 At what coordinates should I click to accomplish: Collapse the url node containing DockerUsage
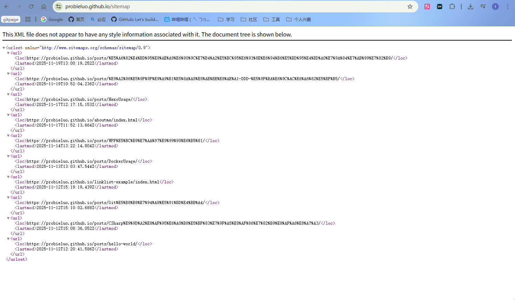point(8,156)
